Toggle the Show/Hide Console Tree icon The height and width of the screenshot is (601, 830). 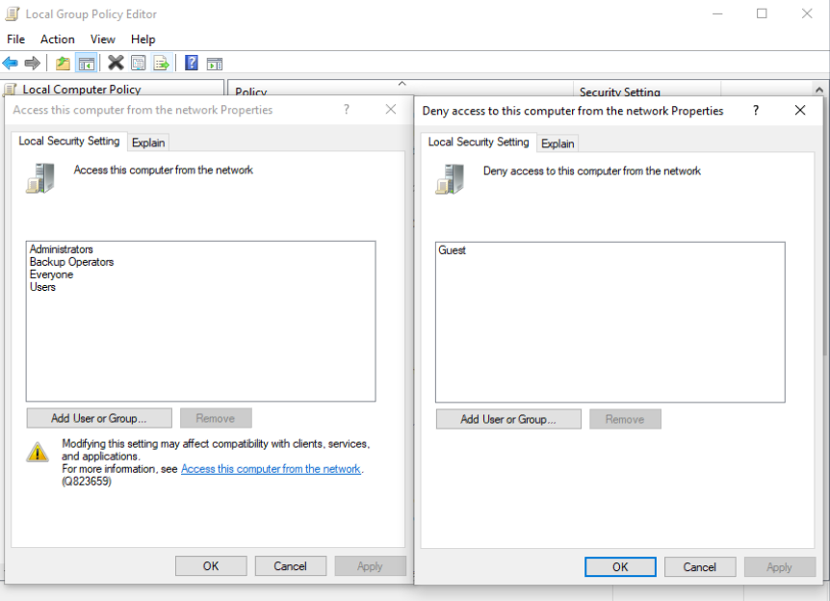[86, 62]
